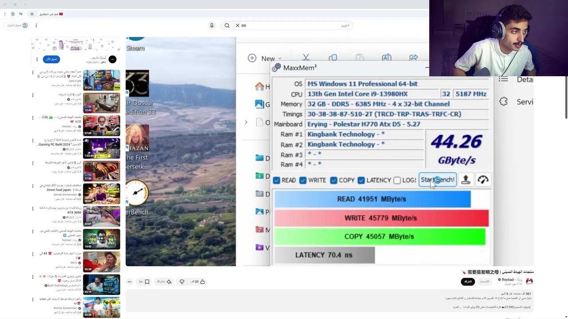
Task: Click the black subscribe button
Action: click(468, 281)
